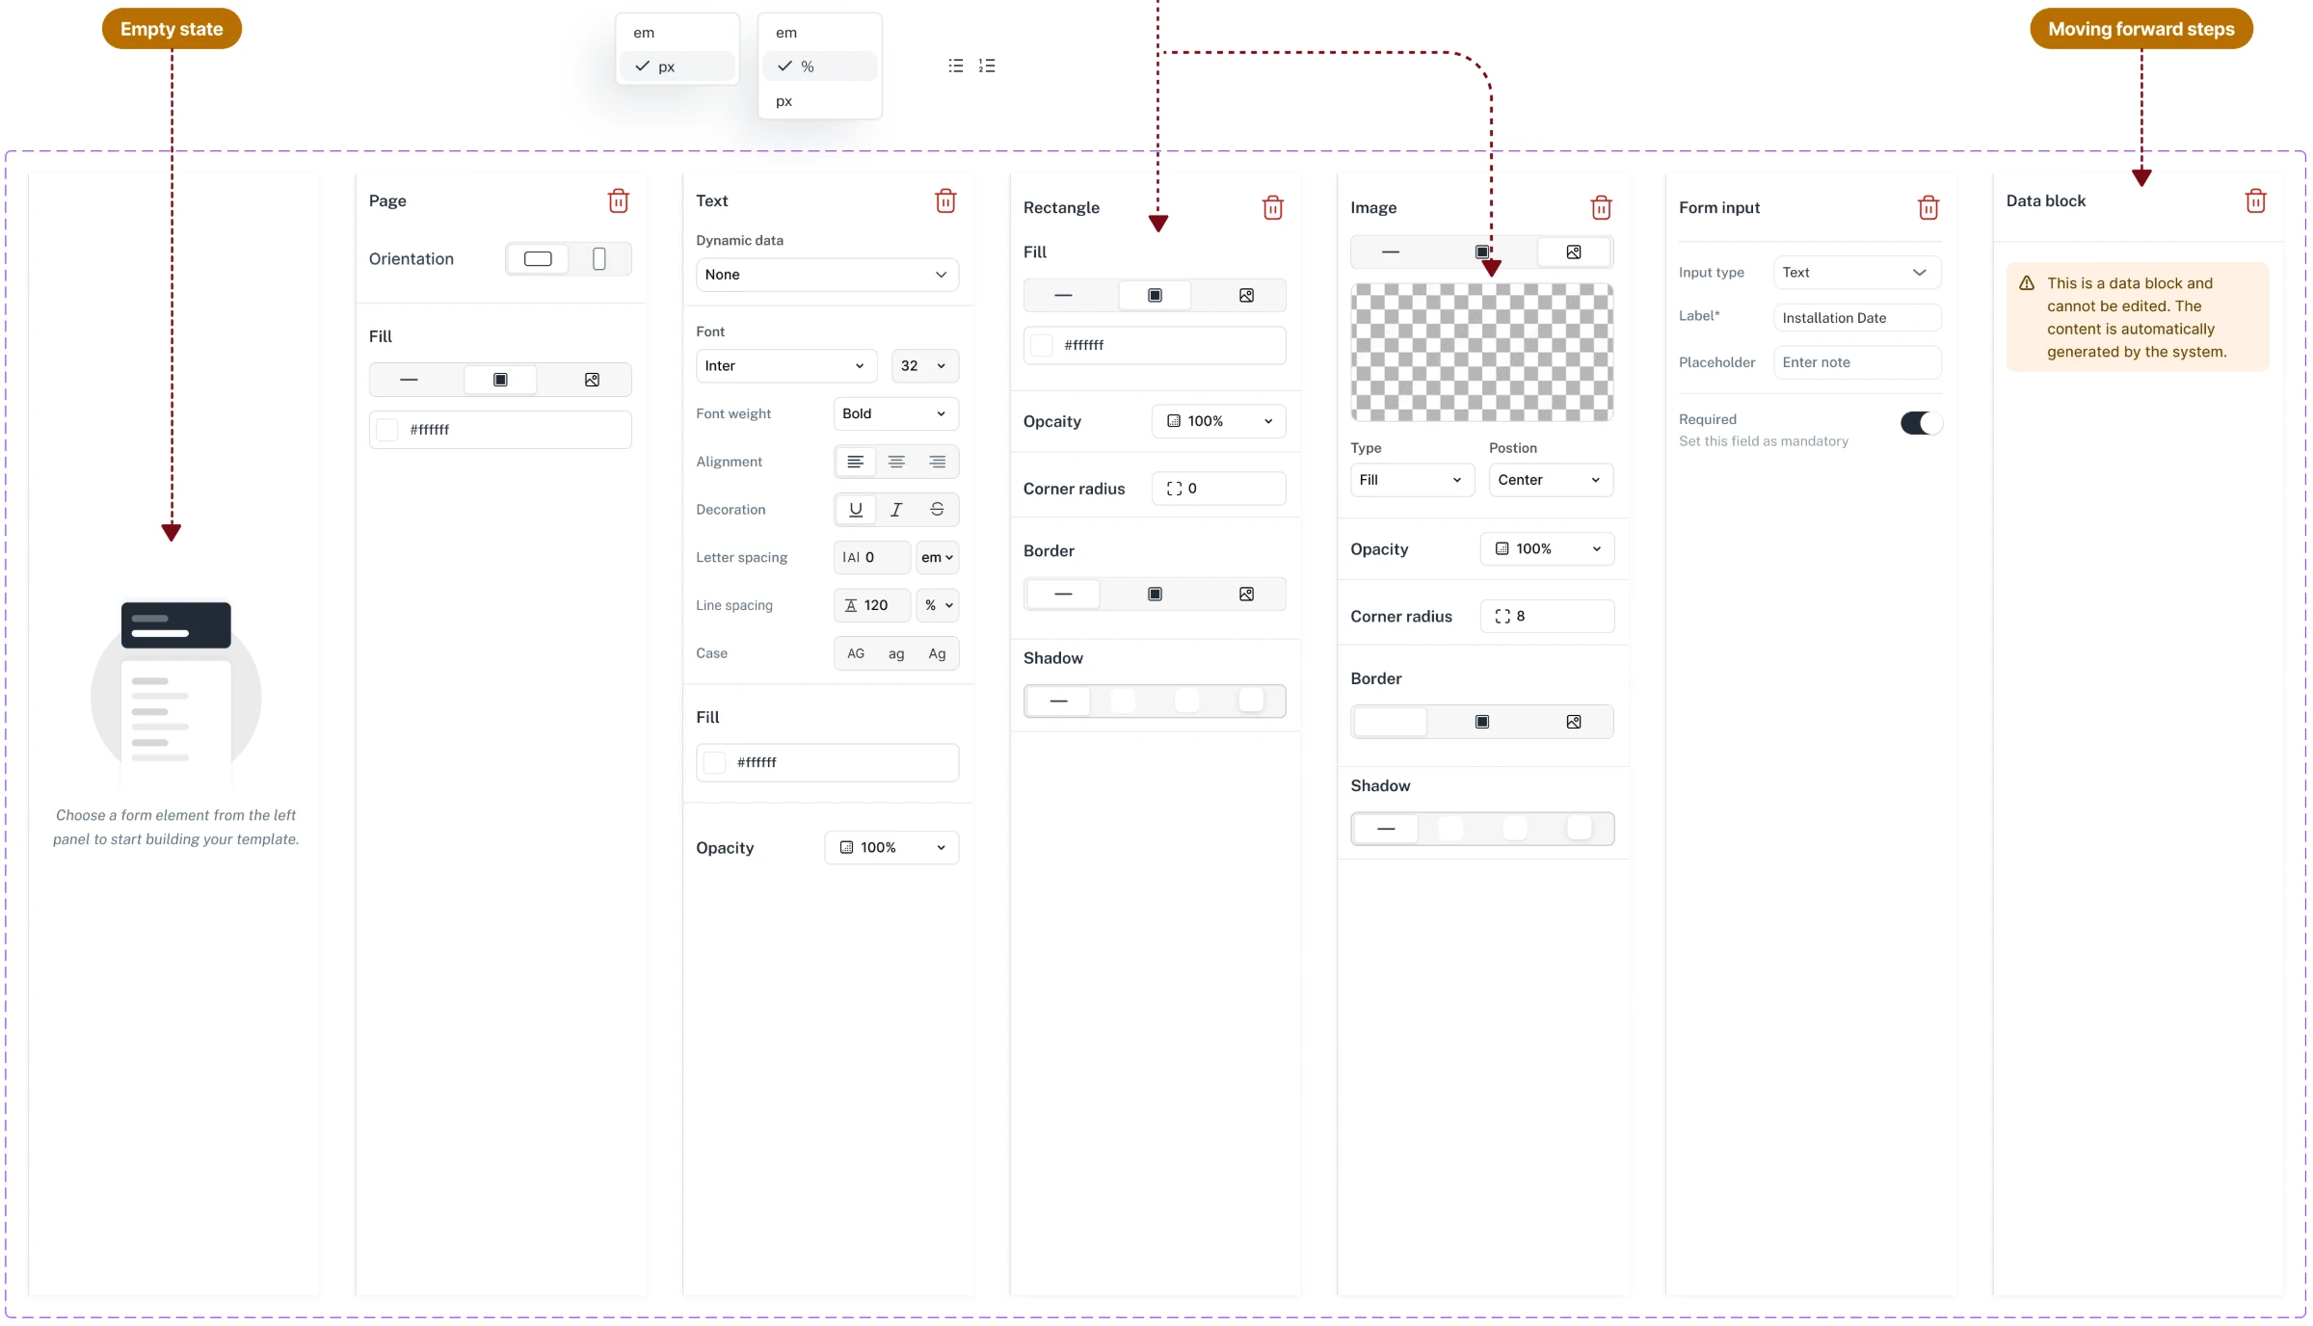Delete the Form input element

click(1928, 207)
